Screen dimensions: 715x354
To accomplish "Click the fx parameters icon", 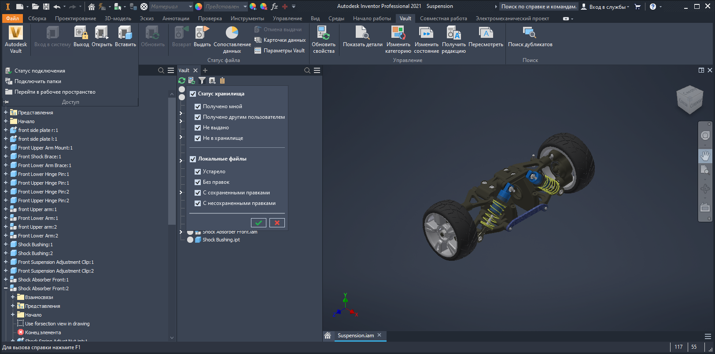I will click(274, 7).
